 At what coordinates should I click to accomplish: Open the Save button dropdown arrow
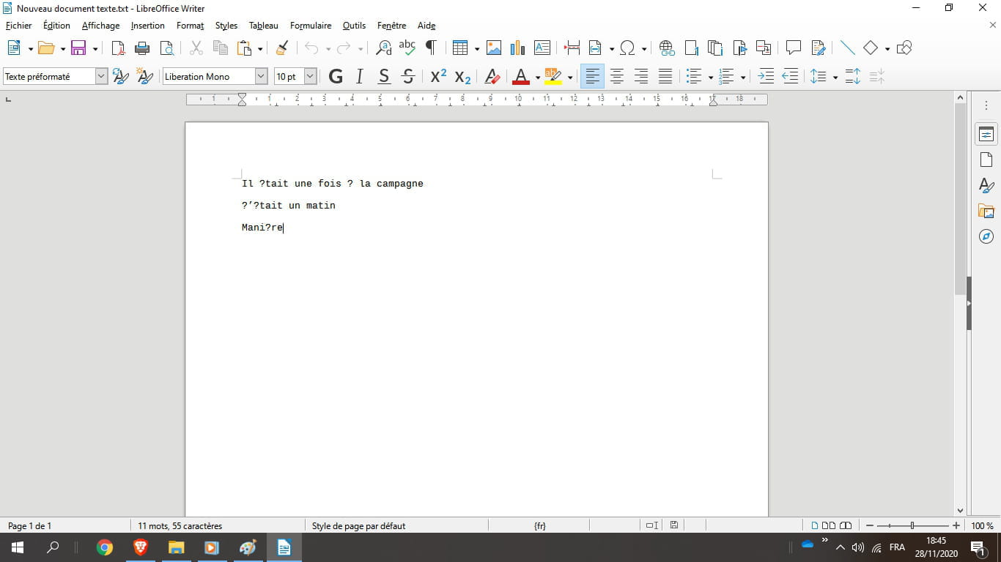click(95, 49)
